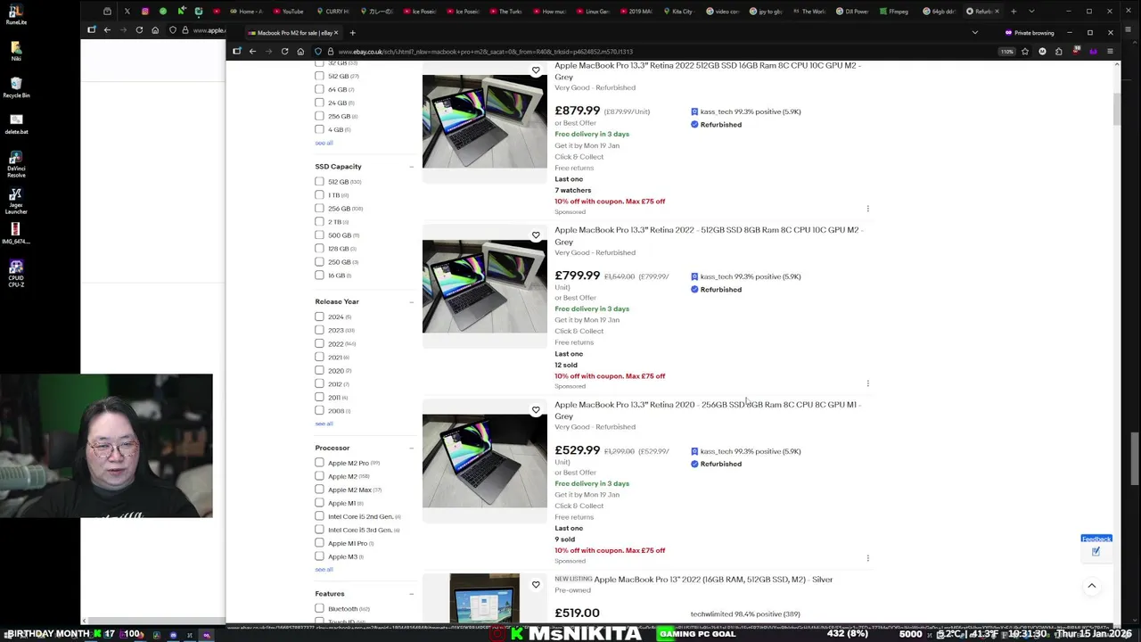Go back in the eBay browser window
This screenshot has height=642, width=1141.
pyautogui.click(x=252, y=52)
